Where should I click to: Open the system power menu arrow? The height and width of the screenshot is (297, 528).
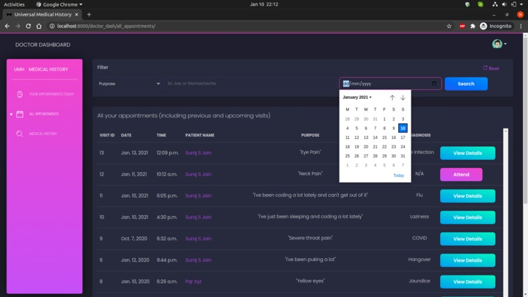coord(521,5)
